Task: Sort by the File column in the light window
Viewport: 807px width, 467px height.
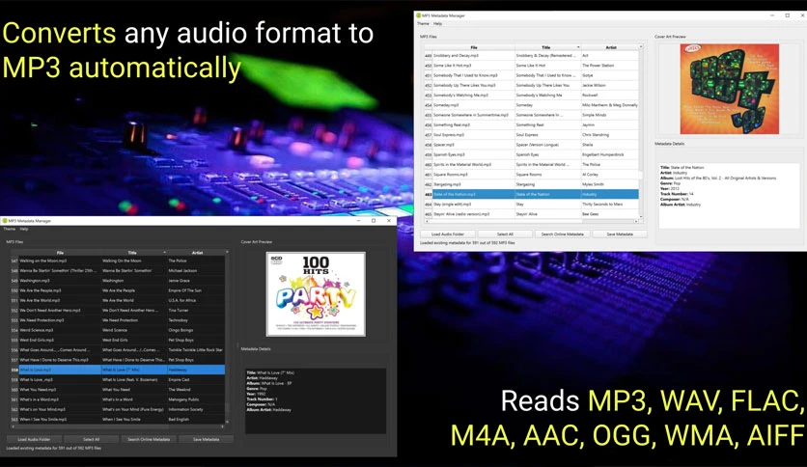Action: (474, 47)
